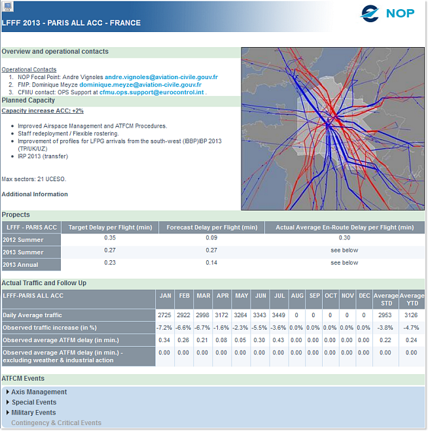The image size is (428, 431).
Task: Click the Capacity increase ACC: +2% heading
Action: [x=43, y=111]
